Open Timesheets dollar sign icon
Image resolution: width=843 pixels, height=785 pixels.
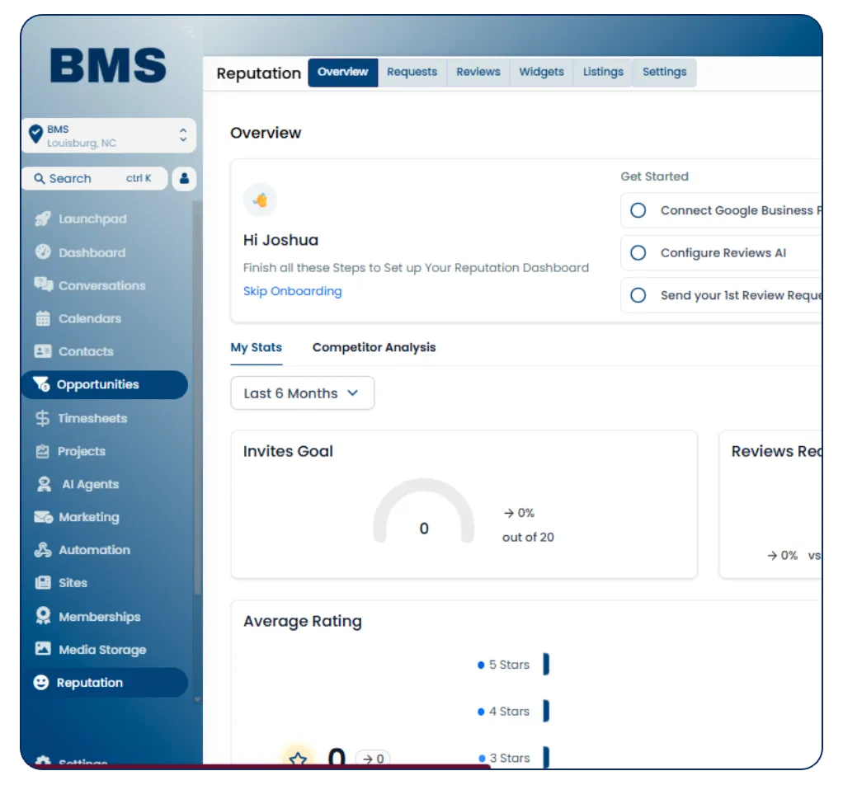click(x=42, y=418)
